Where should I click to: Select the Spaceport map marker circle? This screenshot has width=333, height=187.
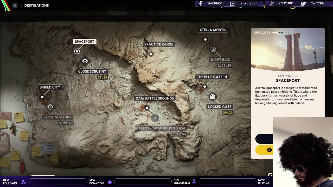click(x=77, y=51)
